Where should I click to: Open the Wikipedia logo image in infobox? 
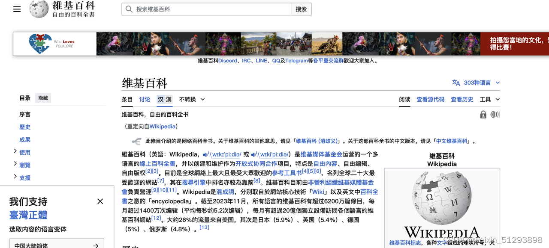(x=442, y=204)
